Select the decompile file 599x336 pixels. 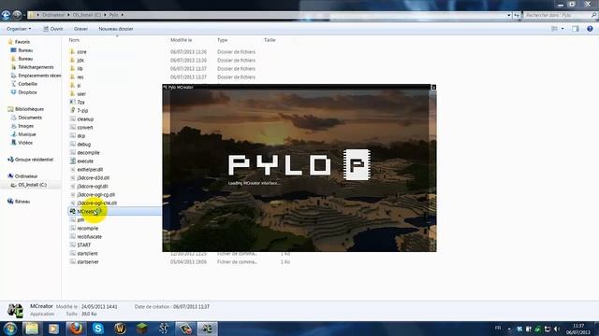pos(88,152)
